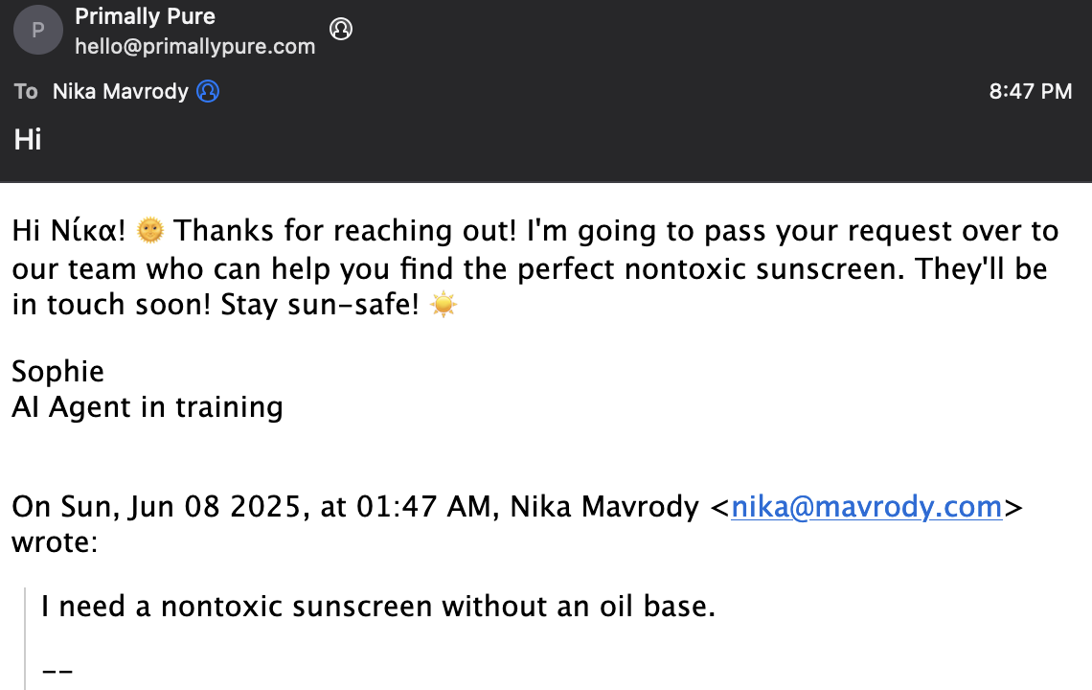Click the sun emoji after Stay sun-safe

point(444,305)
